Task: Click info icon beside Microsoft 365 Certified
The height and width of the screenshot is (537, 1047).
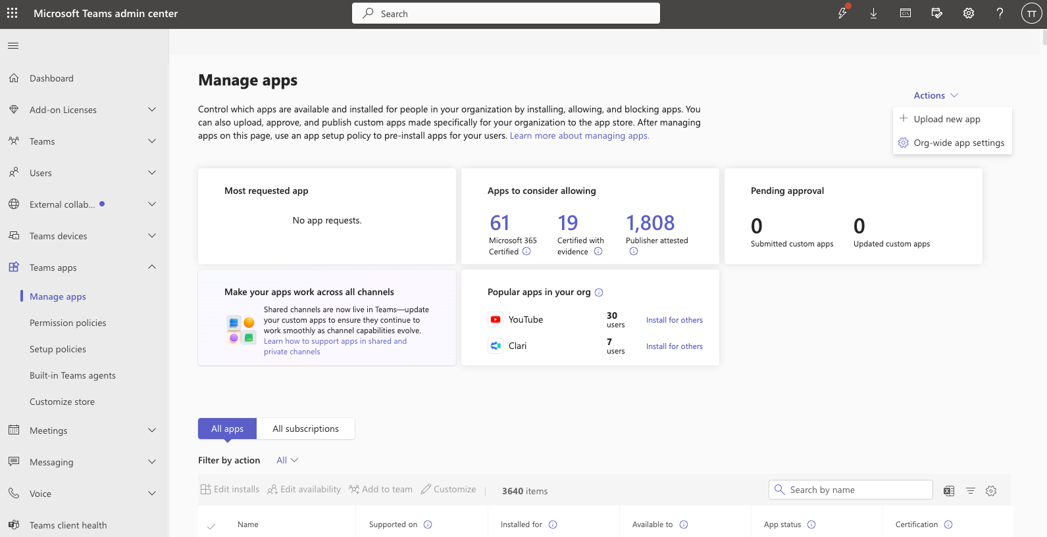Action: (x=526, y=251)
